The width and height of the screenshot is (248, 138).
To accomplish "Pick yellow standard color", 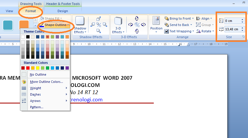I will (38, 68).
